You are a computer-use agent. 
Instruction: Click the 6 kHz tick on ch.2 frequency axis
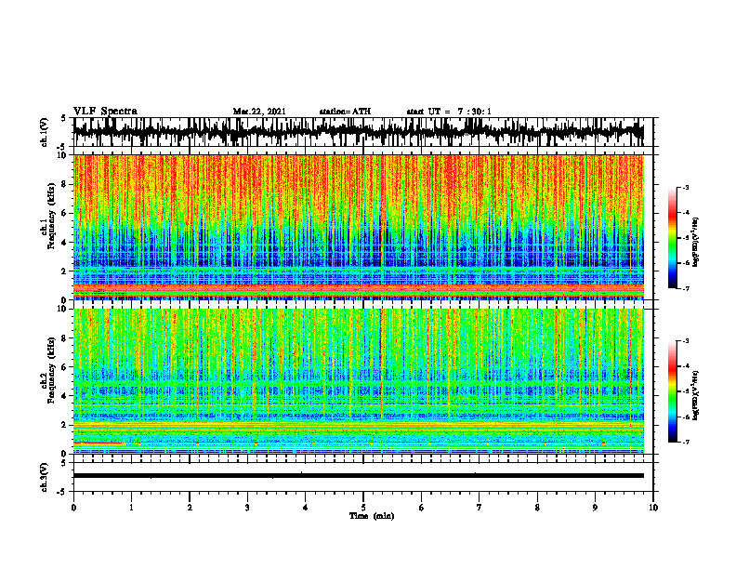[x=64, y=367]
